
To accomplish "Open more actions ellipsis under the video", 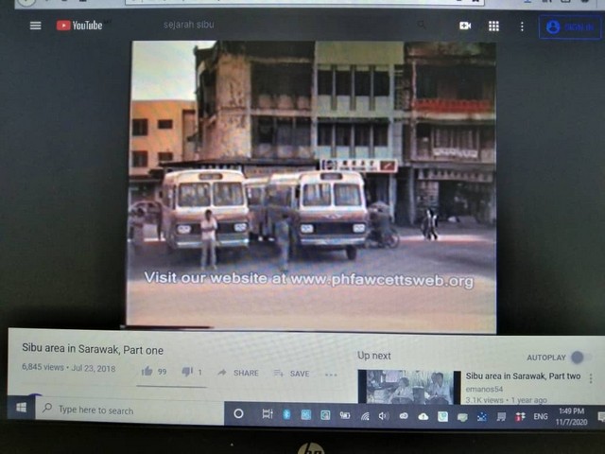I will (x=331, y=375).
